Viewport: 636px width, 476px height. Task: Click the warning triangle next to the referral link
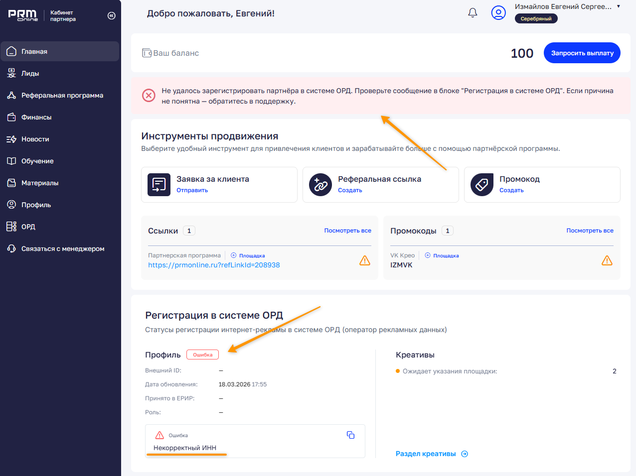point(365,260)
